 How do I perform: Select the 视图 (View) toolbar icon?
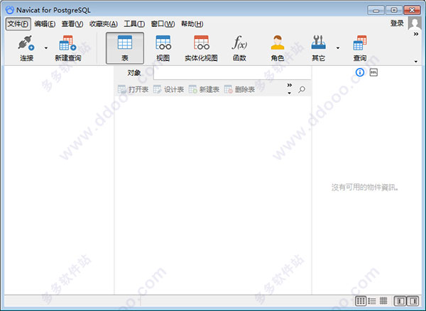(163, 43)
